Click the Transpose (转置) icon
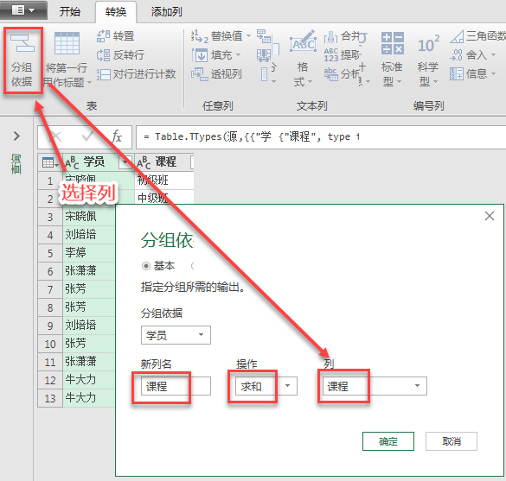The image size is (506, 481). (x=103, y=35)
